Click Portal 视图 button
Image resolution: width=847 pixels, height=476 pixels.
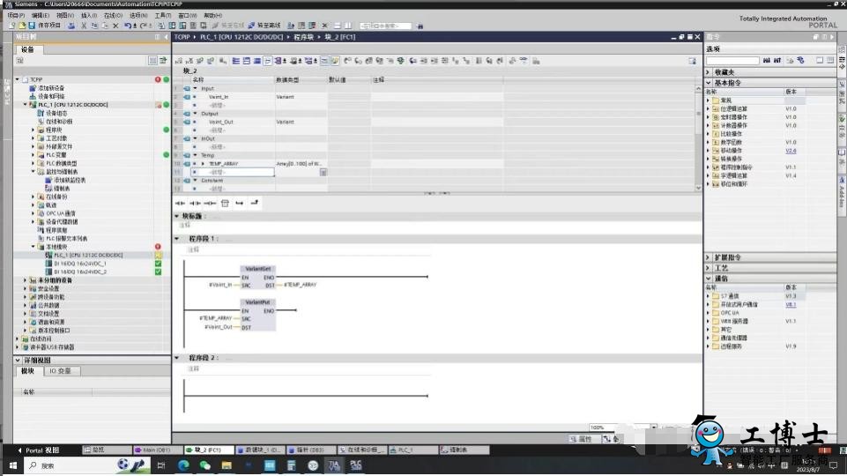point(38,450)
